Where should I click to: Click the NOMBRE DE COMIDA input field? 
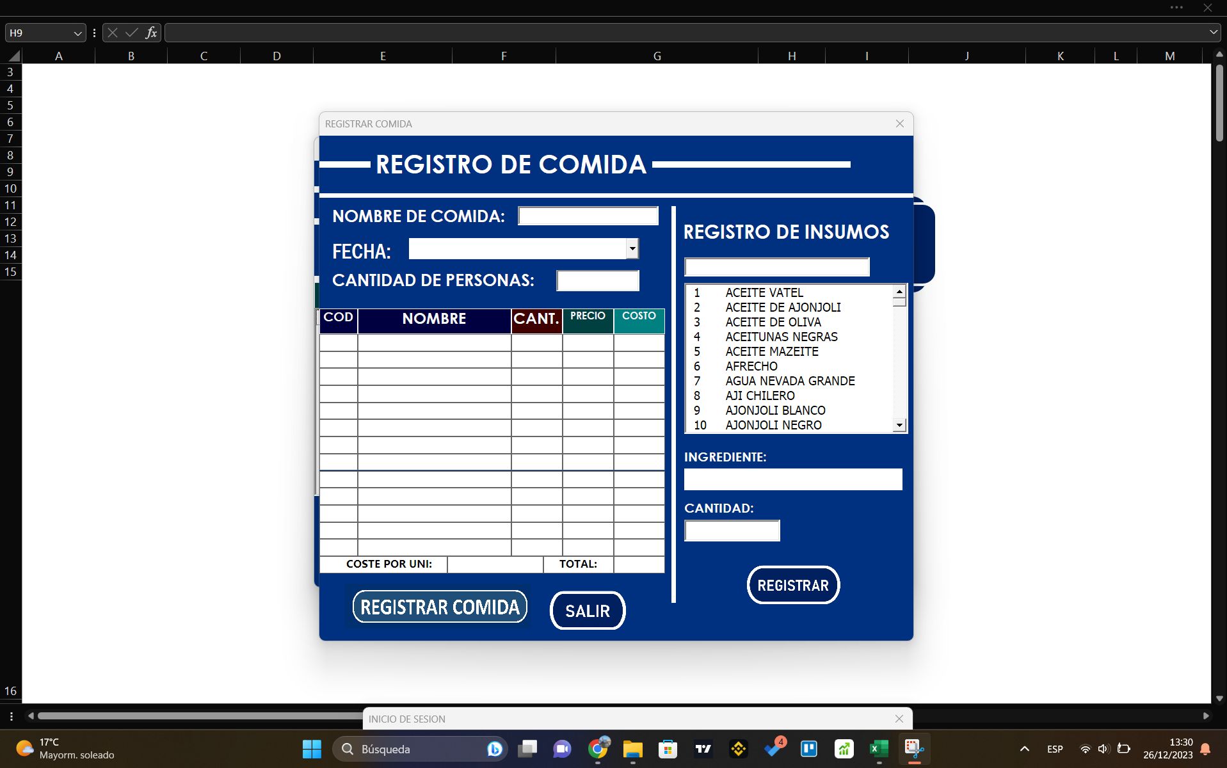[588, 216]
